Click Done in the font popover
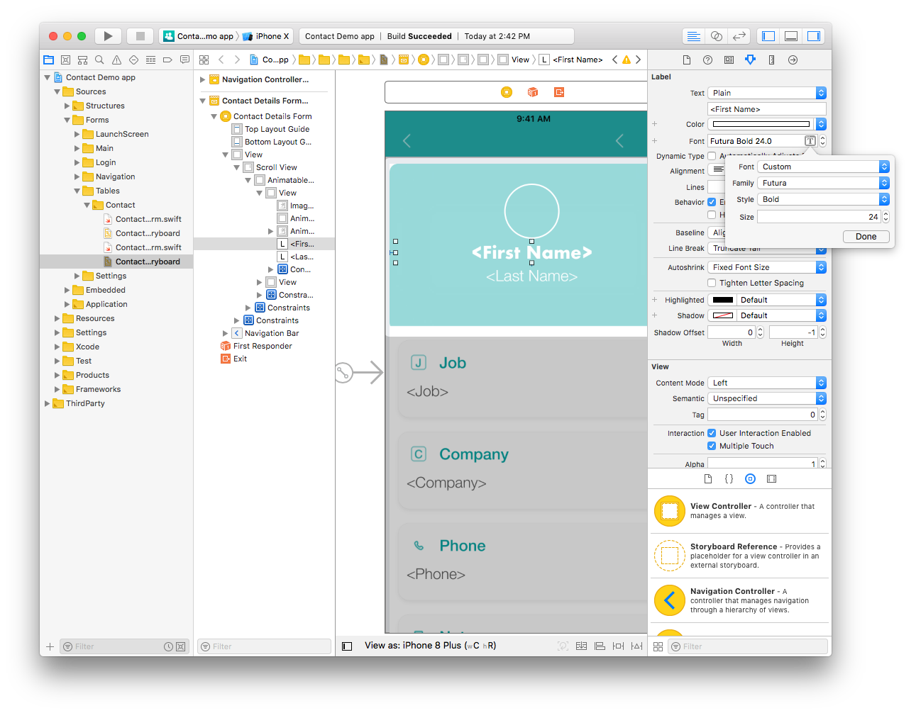Viewport: 916px width, 713px height. pyautogui.click(x=866, y=237)
